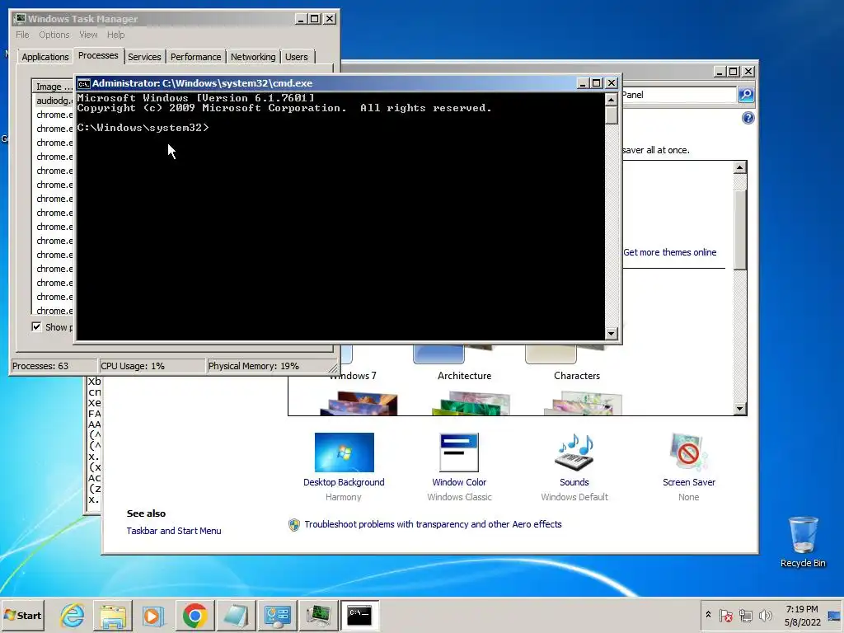Switch to Notepad taskbar button
Viewport: 844px width, 633px height.
(x=236, y=615)
